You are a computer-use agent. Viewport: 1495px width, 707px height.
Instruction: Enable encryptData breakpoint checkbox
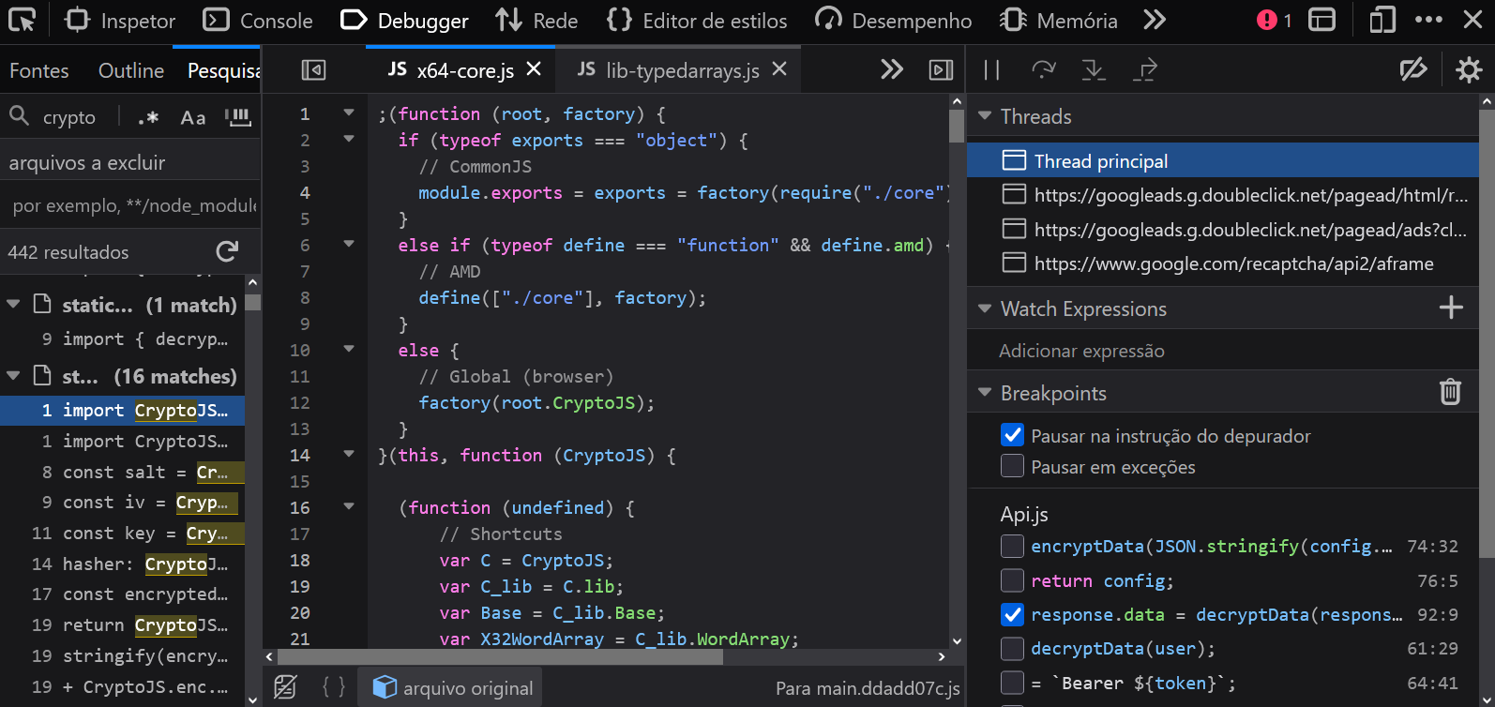point(1012,546)
